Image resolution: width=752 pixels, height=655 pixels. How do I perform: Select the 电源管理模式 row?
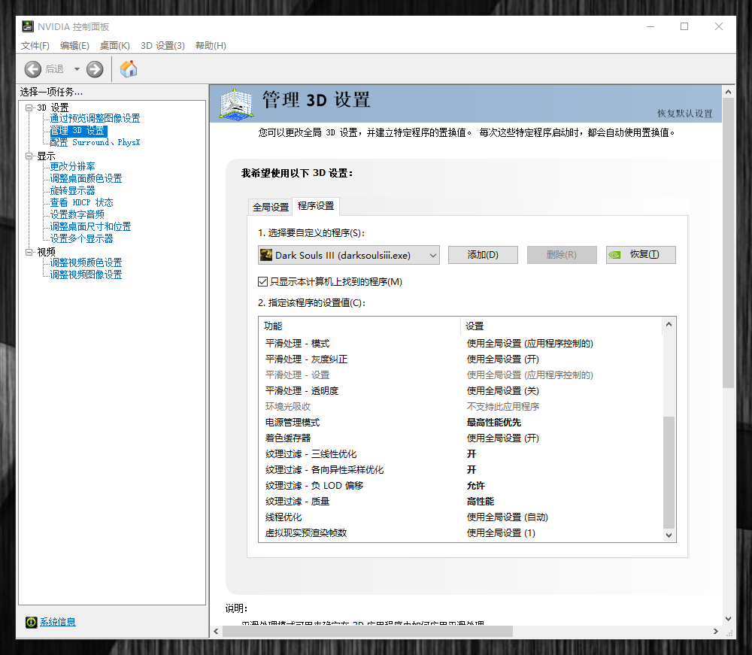click(460, 423)
